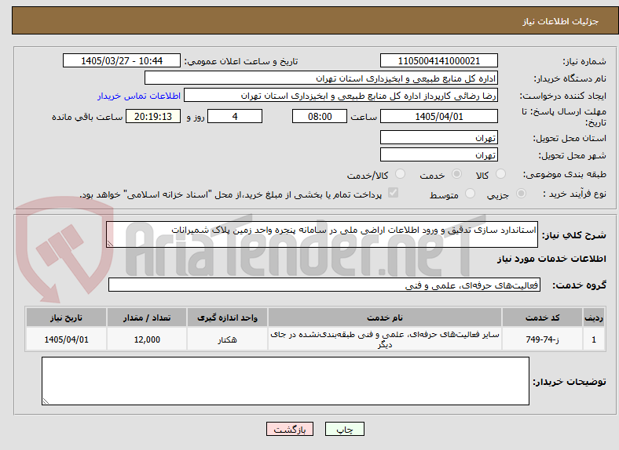
Task: Click the جزئیات اطلاعات نیاز header title
Action: [x=561, y=21]
